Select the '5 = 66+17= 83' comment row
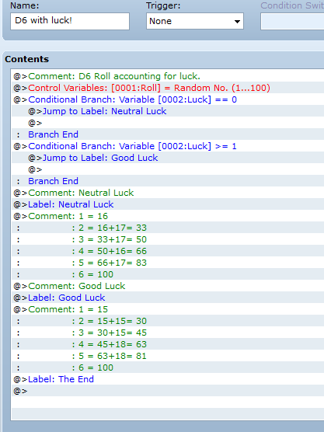The height and width of the screenshot is (432, 324). [x=168, y=263]
